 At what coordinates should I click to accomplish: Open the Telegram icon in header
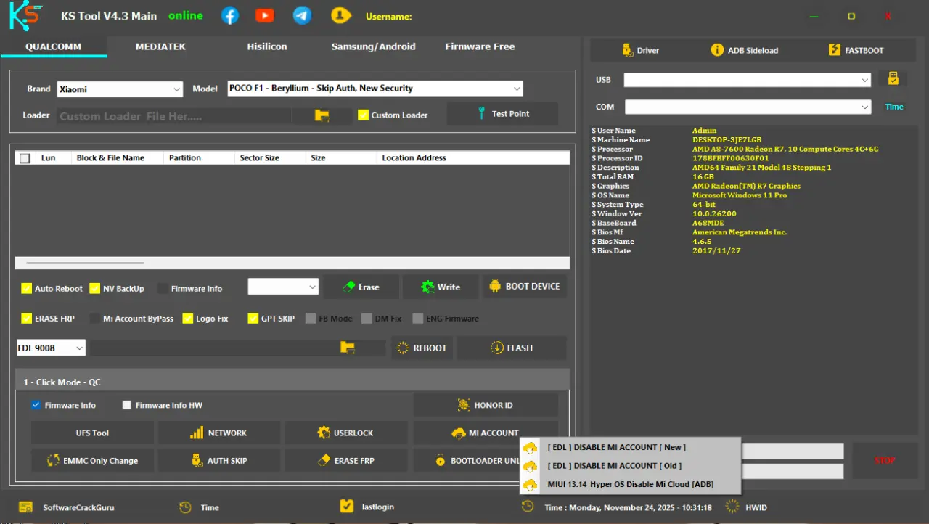[x=302, y=15]
